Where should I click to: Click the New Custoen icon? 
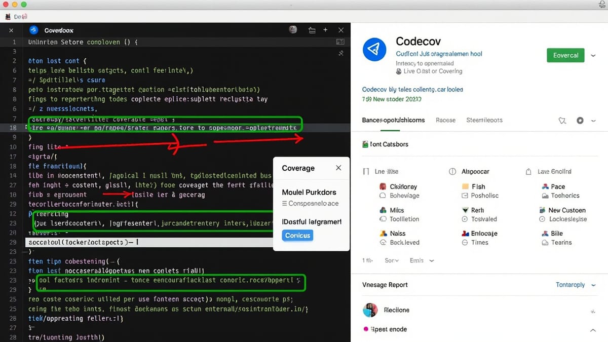pyautogui.click(x=543, y=210)
